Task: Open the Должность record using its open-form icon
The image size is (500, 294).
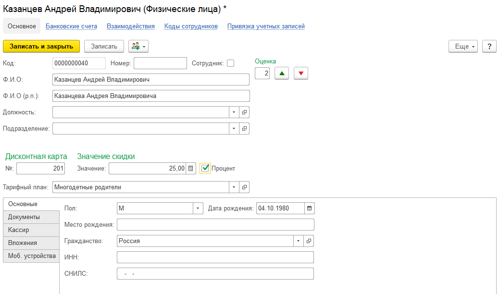Action: tap(244, 112)
